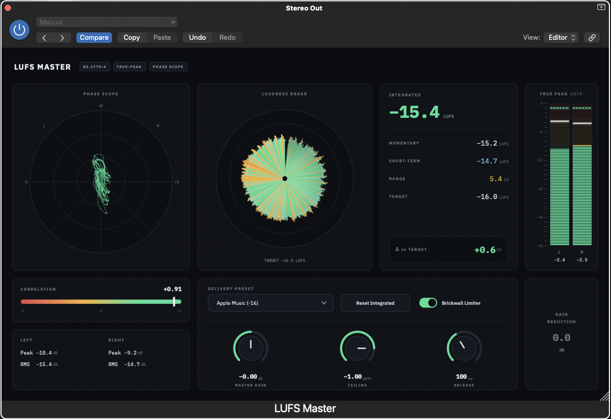Click the window resize grip corner

click(604, 396)
